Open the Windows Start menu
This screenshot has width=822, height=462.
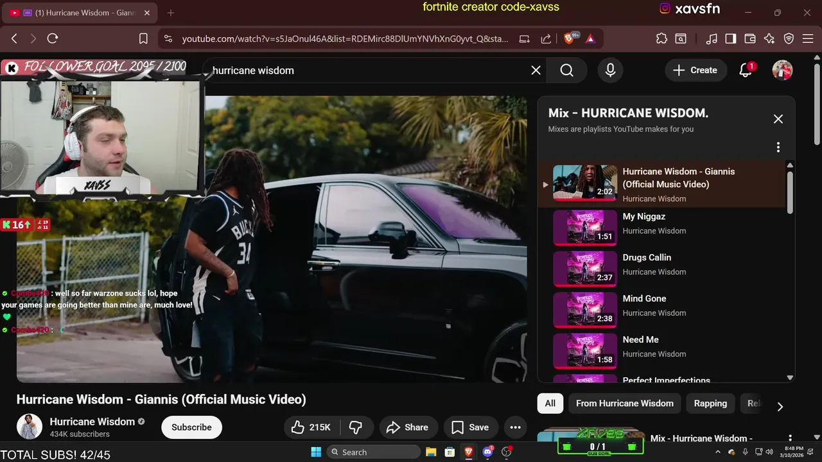[x=316, y=452]
